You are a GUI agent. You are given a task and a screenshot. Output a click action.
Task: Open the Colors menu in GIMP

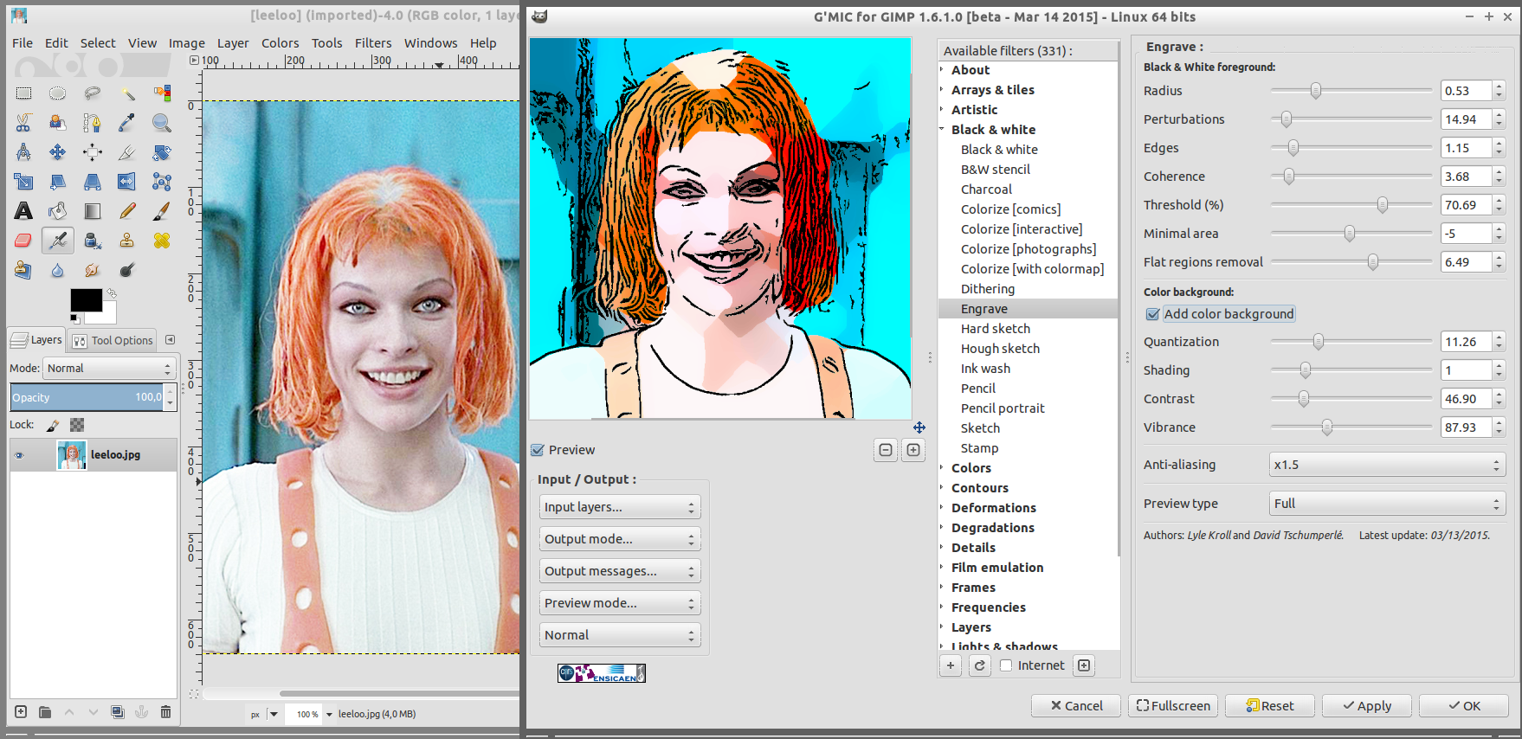point(281,43)
